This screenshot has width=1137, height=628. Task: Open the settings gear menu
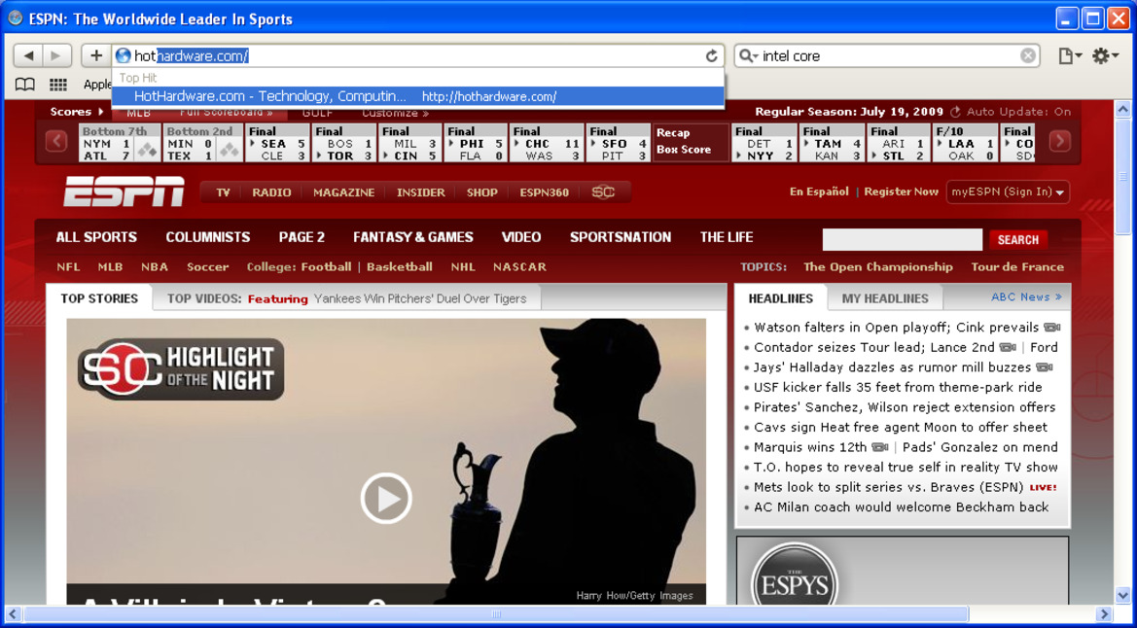click(1104, 55)
